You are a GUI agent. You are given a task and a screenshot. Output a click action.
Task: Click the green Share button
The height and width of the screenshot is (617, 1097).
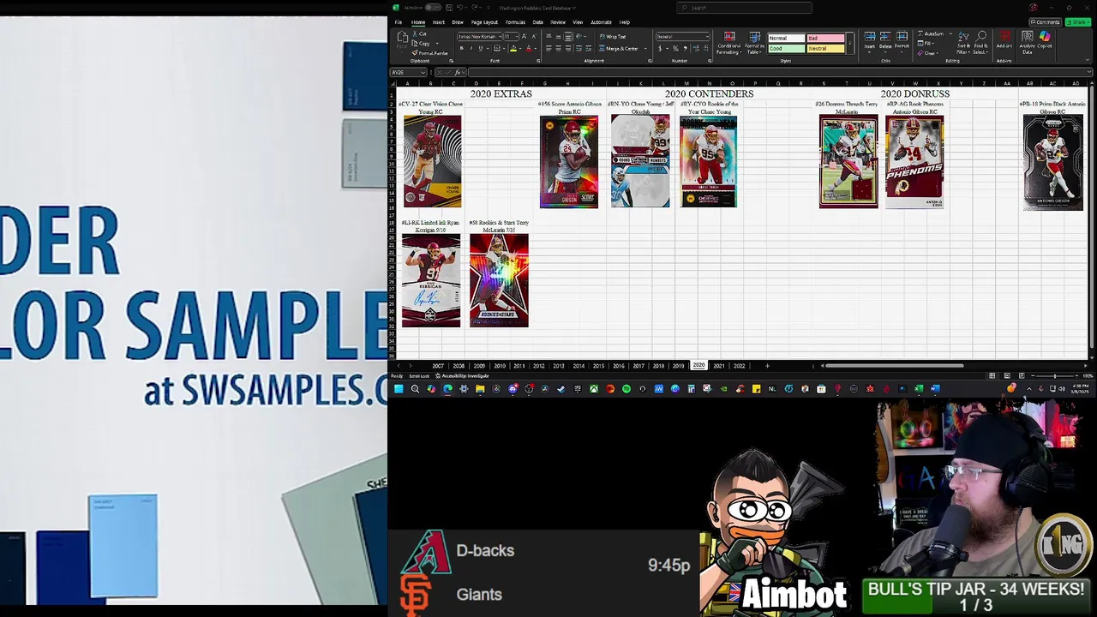tap(1078, 22)
